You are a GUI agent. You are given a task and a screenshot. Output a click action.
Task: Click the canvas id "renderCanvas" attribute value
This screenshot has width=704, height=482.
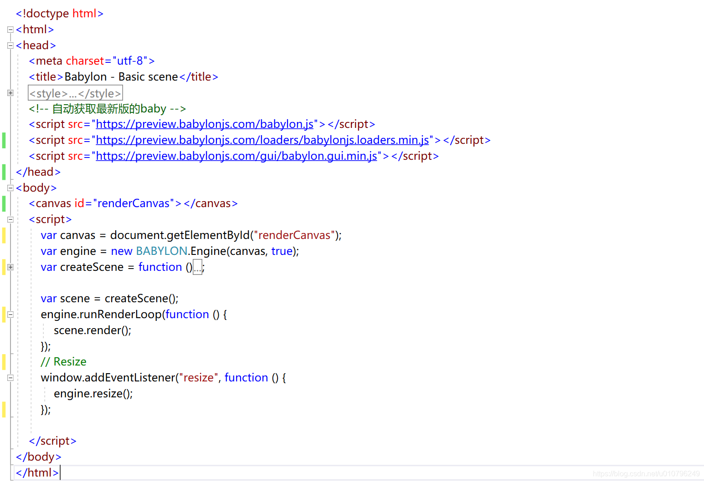134,203
